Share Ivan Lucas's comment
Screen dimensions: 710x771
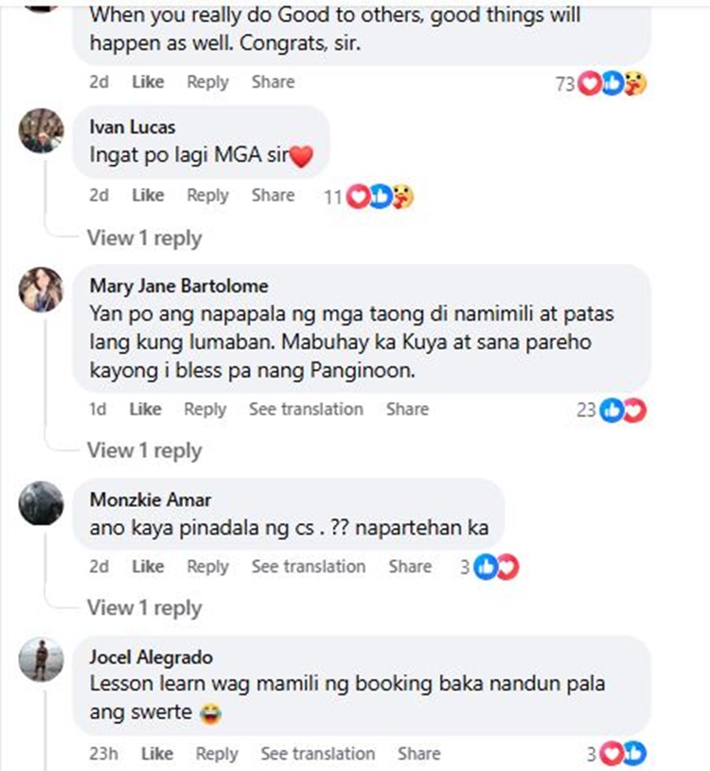pos(273,195)
